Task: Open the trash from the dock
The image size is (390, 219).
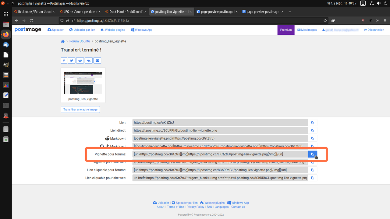Action: 6,139
